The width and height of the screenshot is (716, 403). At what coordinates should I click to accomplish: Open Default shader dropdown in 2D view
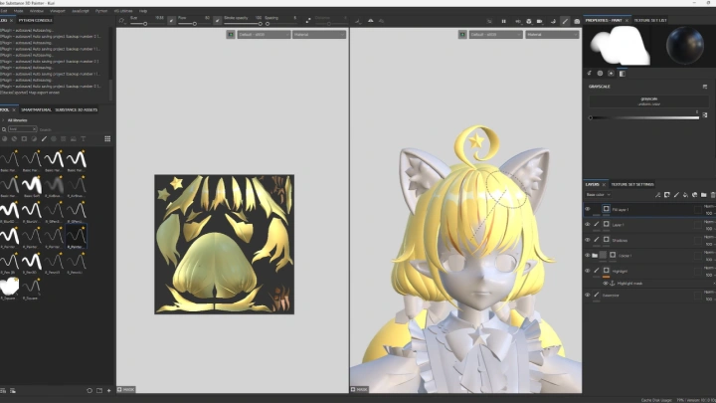(264, 34)
